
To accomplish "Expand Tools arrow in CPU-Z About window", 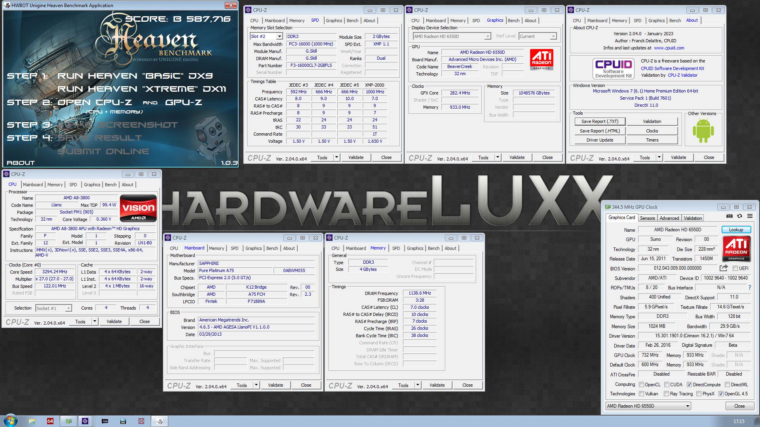I will (659, 157).
